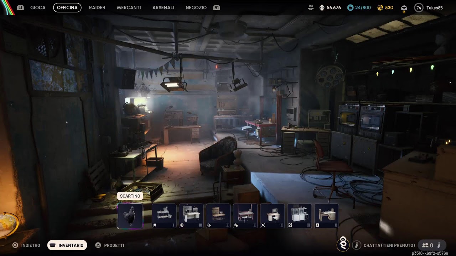Select the Officina tab
This screenshot has height=256, width=456.
(67, 7)
